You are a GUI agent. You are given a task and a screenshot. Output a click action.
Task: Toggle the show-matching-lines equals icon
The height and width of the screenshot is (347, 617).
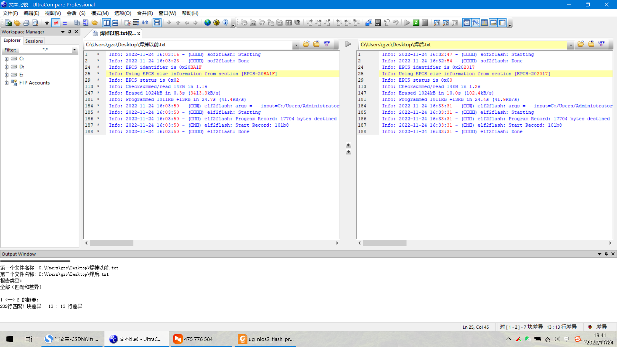64,22
